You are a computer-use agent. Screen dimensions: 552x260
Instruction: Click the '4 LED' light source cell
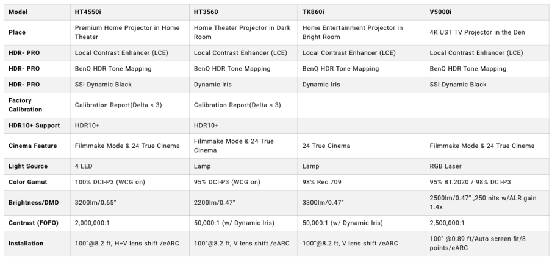84,166
